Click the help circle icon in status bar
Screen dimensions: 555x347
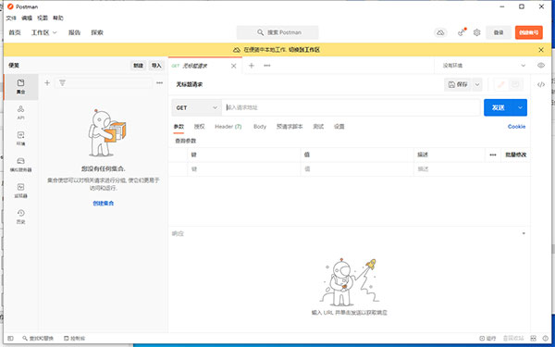546,339
